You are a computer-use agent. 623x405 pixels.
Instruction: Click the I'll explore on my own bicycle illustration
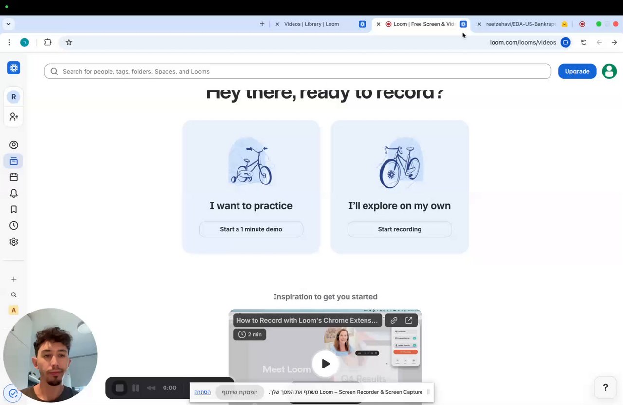pyautogui.click(x=400, y=162)
